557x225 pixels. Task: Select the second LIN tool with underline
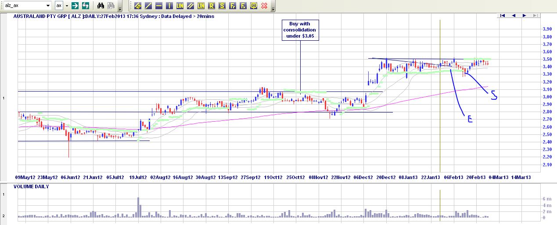[201, 6]
